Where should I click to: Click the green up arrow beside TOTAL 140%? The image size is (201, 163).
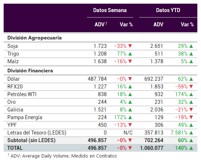click(x=191, y=148)
